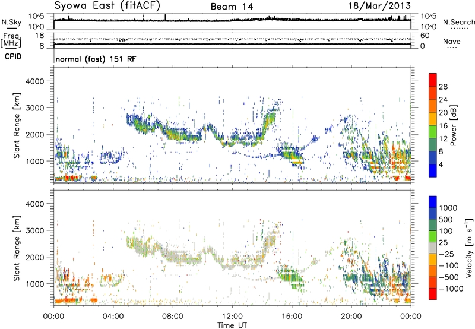Click the 'Nave' legend label
This screenshot has width=475, height=329.
pos(452,42)
